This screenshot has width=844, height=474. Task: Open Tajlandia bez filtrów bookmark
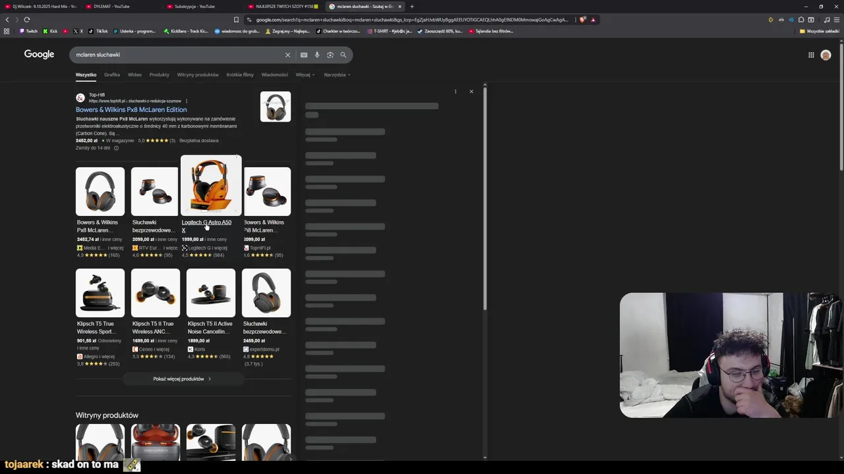click(x=491, y=31)
